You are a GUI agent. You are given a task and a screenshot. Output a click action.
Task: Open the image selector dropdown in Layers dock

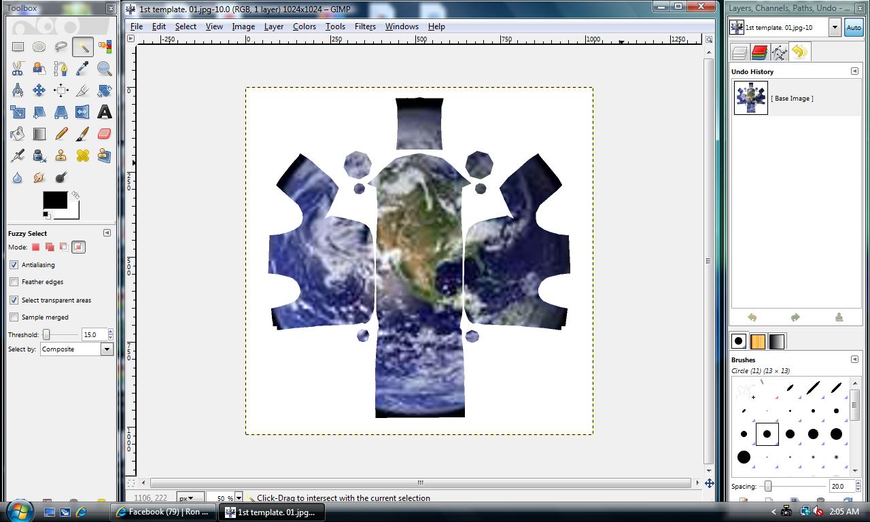[835, 27]
